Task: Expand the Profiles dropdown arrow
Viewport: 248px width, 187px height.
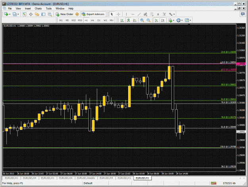Action: point(18,14)
